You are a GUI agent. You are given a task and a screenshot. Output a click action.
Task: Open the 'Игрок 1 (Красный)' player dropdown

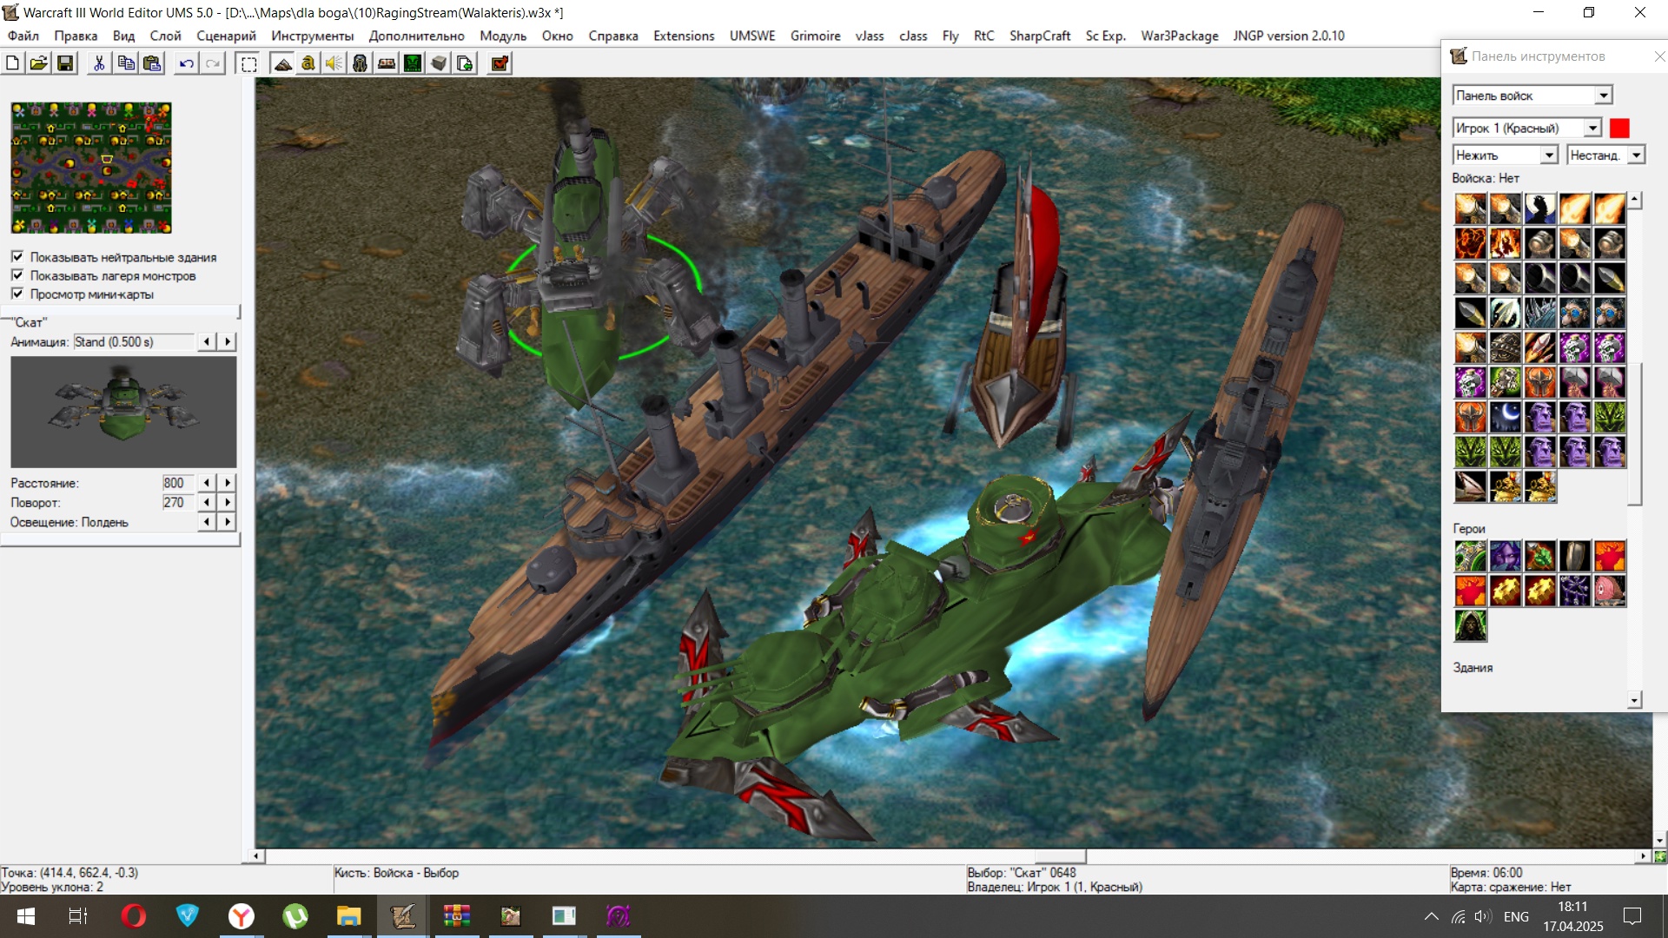click(1592, 128)
